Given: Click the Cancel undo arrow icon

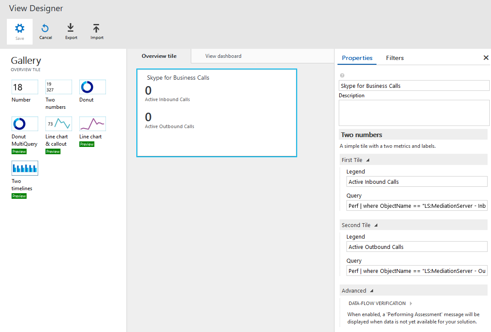Looking at the screenshot, I should (45, 28).
